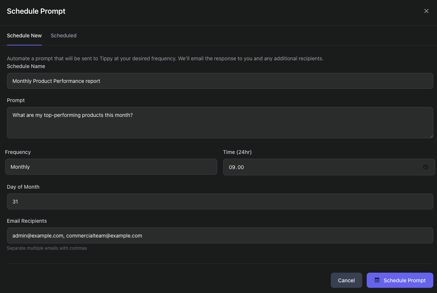Click the 'Frequency' field label
The image size is (437, 293).
click(18, 152)
